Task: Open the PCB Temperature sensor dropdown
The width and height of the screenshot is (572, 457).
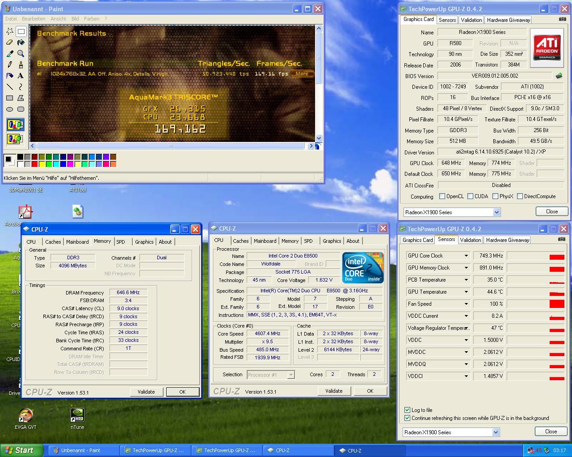Action: coord(466,280)
